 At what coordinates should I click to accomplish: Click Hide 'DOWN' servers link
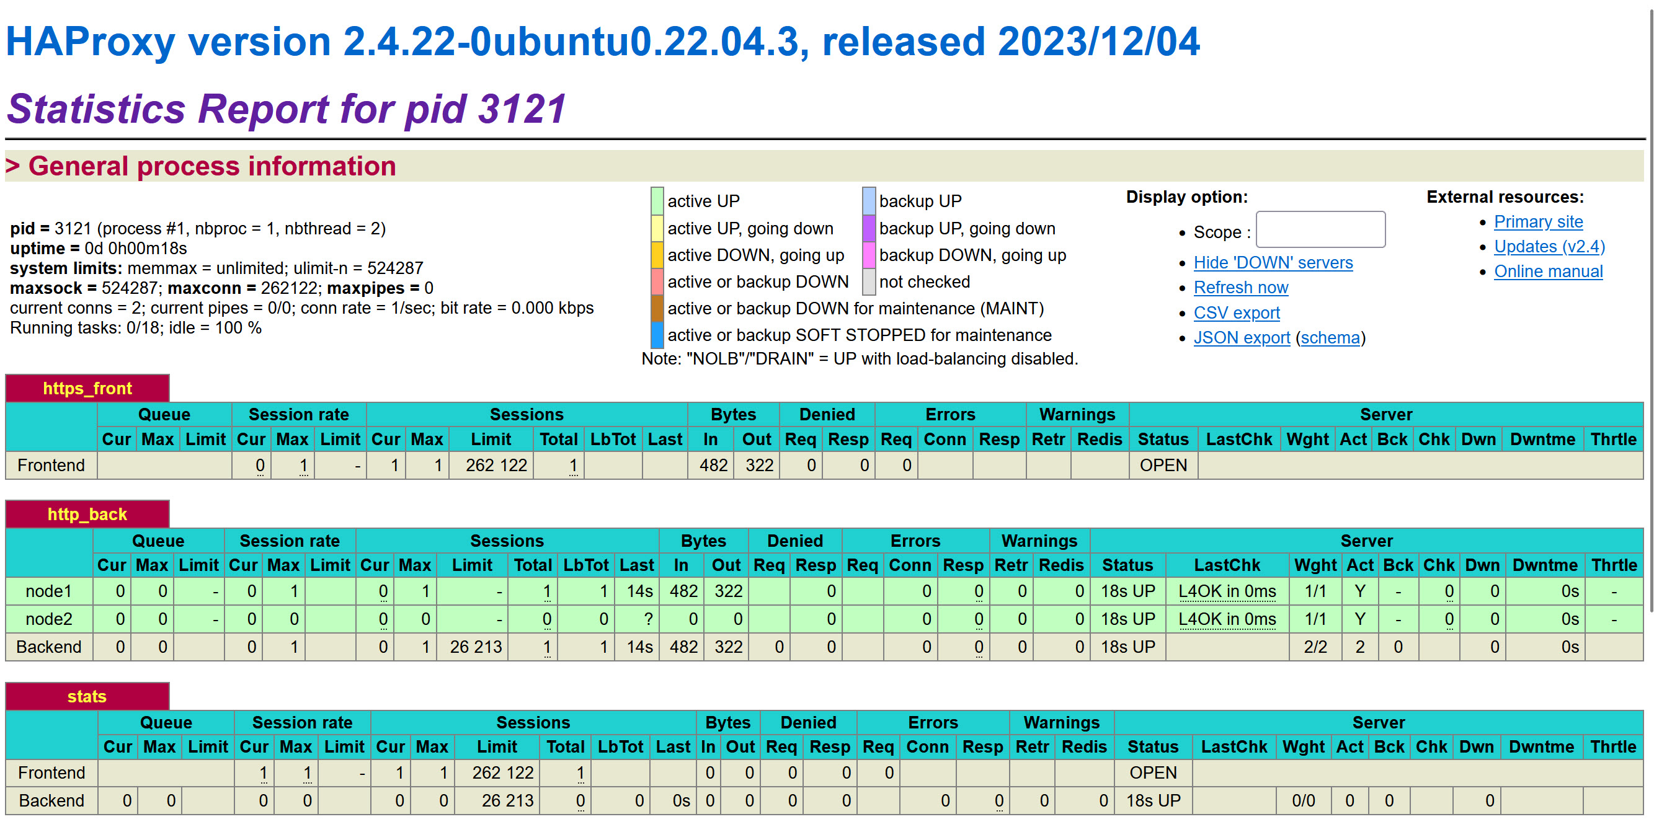[x=1273, y=263]
